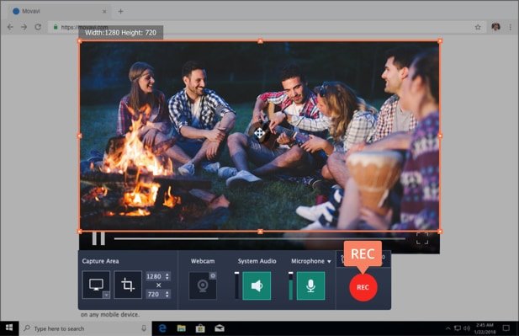This screenshot has height=336, width=519.
Task: Open Windows Action Center notifications
Action: tap(506, 328)
